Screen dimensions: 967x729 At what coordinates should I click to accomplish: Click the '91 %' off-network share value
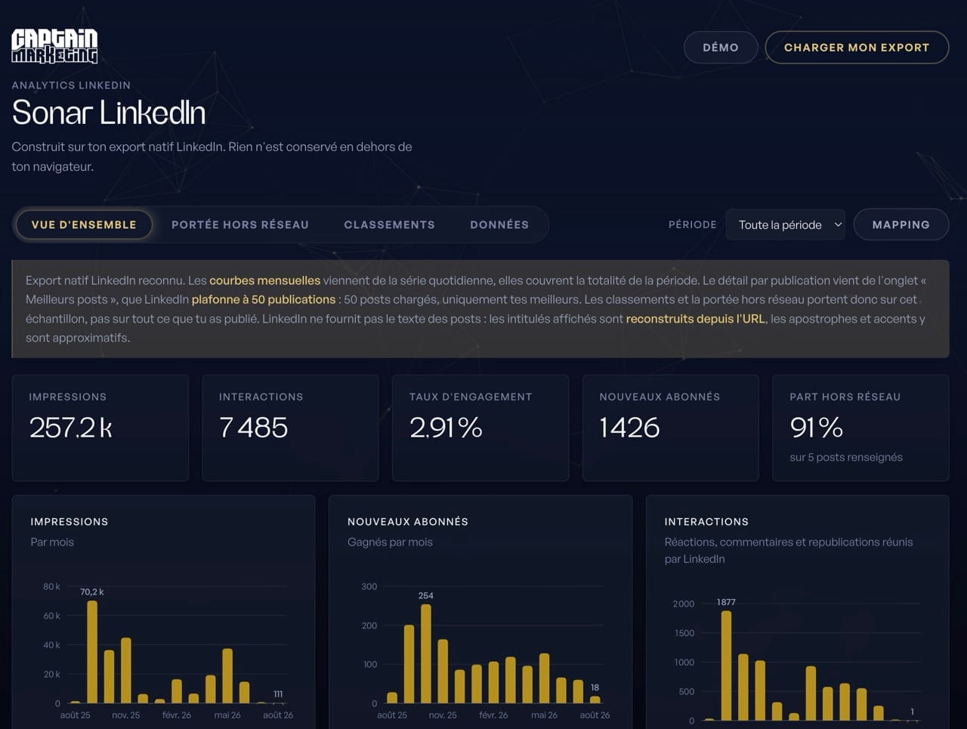coord(817,428)
